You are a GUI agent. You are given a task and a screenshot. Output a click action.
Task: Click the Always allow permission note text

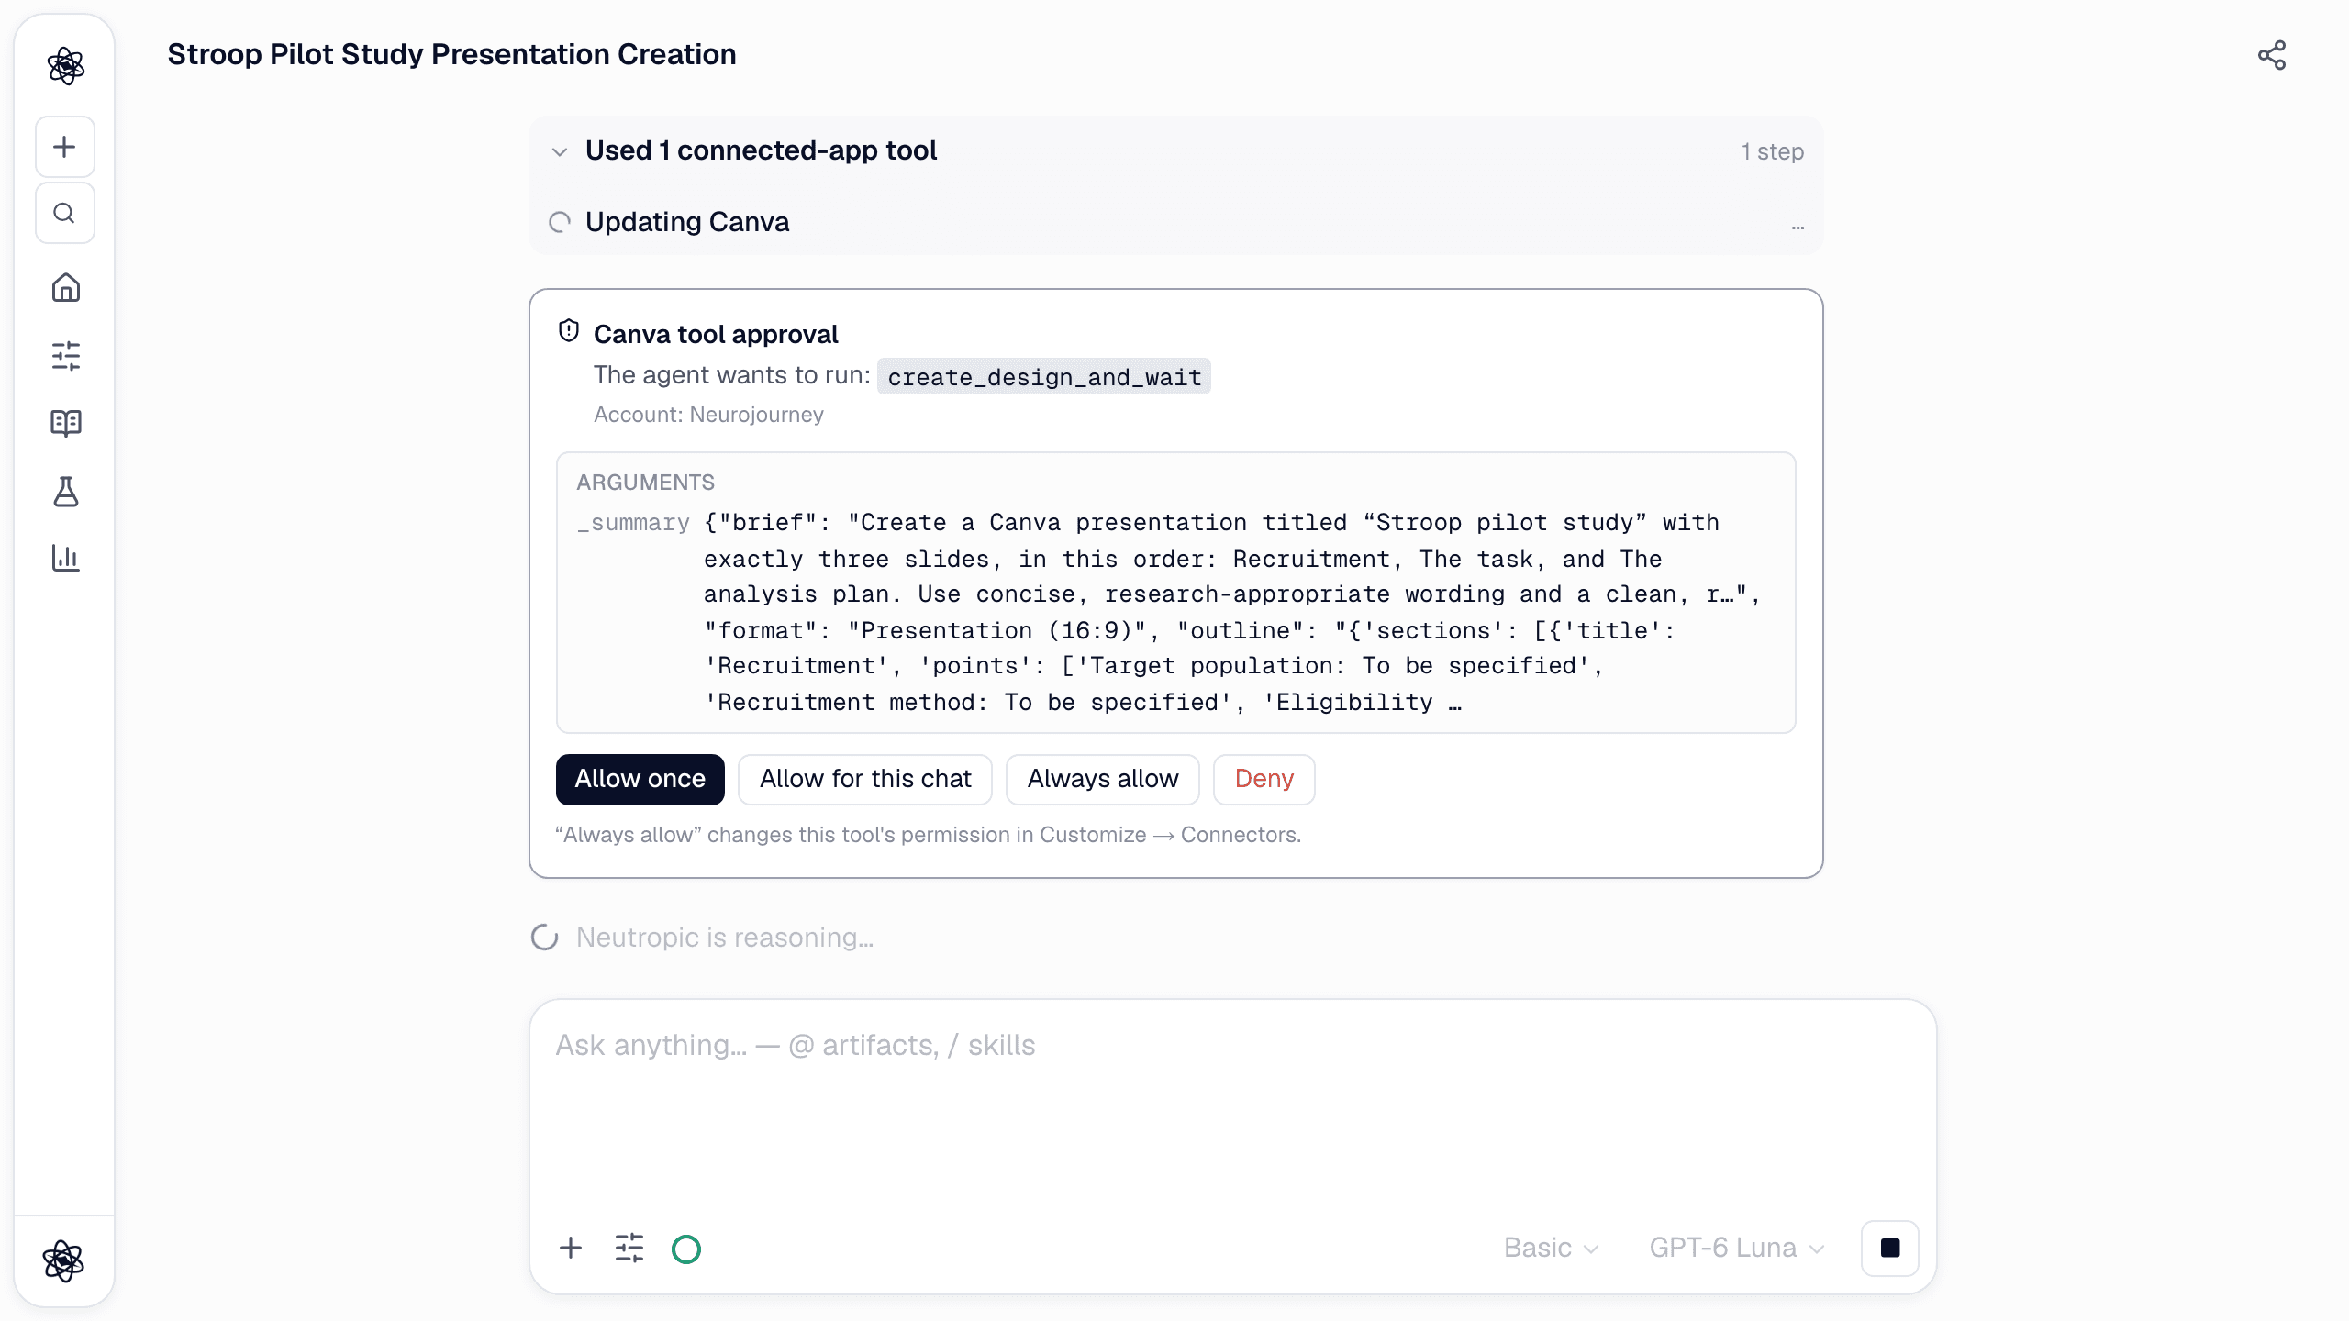click(928, 835)
